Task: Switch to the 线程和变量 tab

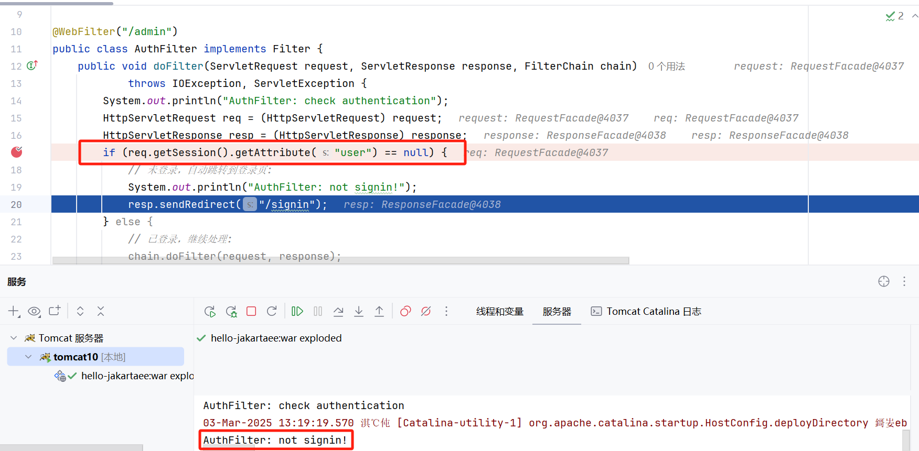Action: tap(500, 311)
